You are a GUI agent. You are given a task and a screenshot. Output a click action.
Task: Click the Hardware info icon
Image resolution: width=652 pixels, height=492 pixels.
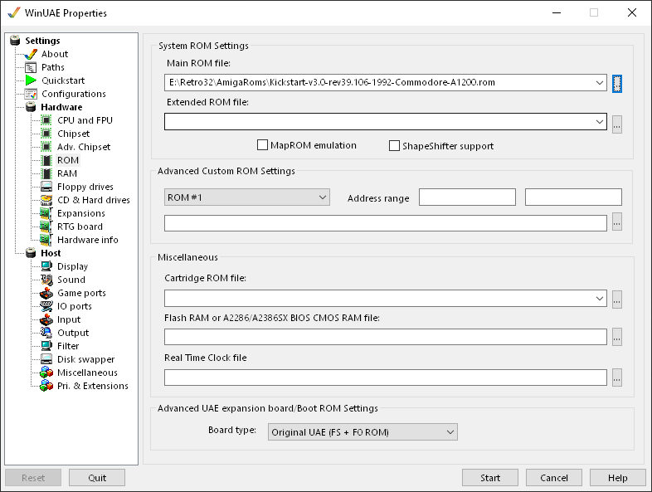pyautogui.click(x=46, y=240)
